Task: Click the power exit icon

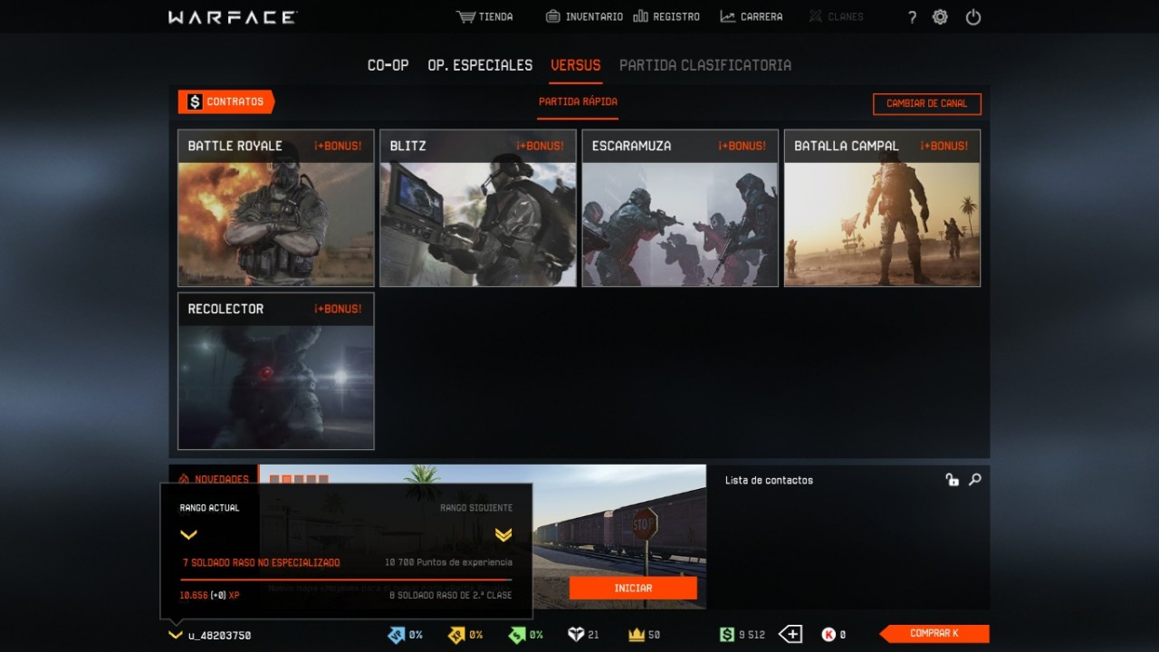Action: coord(973,16)
